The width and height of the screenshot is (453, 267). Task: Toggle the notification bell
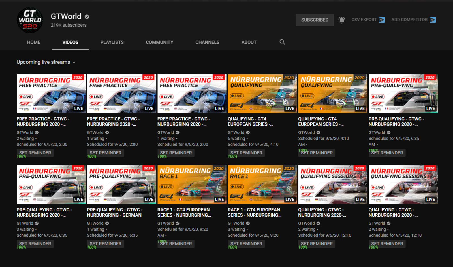point(342,20)
